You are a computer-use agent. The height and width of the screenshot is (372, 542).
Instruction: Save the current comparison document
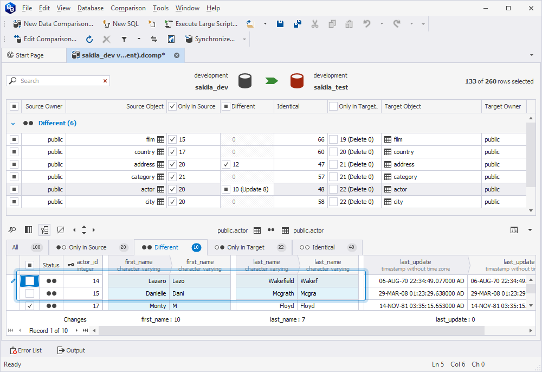point(280,24)
